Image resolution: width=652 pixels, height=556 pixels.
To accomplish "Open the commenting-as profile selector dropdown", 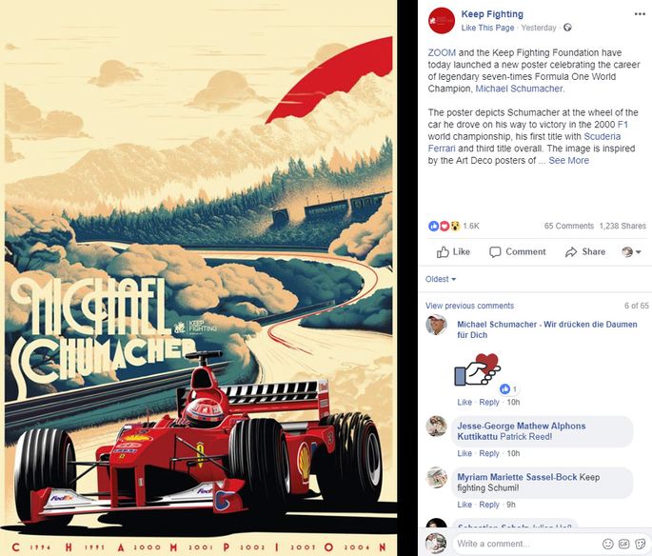I will click(631, 251).
